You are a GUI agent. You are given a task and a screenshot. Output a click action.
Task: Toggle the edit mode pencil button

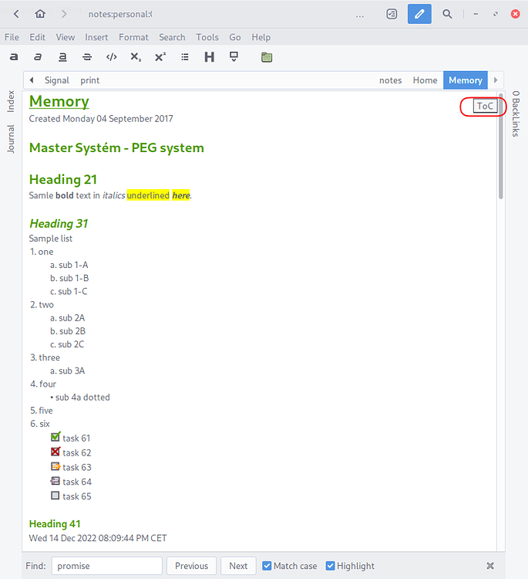click(x=419, y=14)
